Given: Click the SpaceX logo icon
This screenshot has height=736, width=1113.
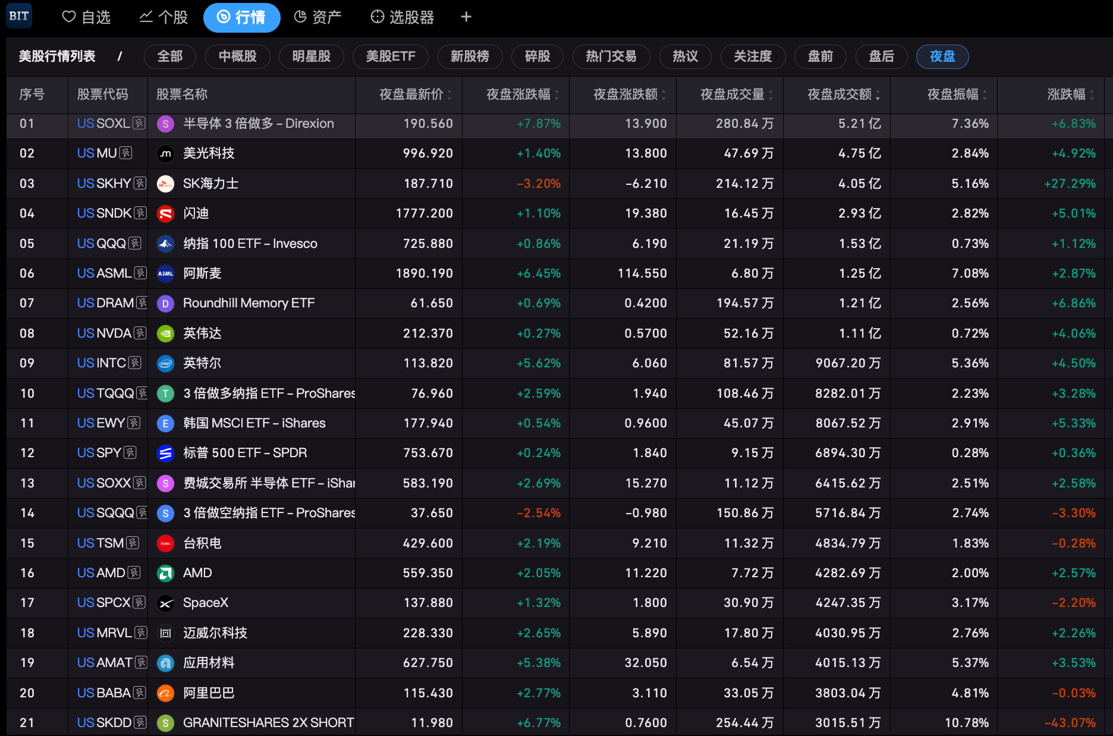Looking at the screenshot, I should tap(165, 603).
